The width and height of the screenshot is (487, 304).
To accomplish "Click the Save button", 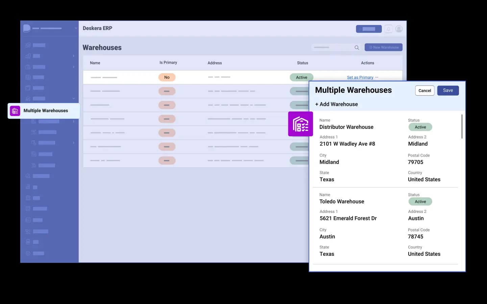I will tap(448, 90).
